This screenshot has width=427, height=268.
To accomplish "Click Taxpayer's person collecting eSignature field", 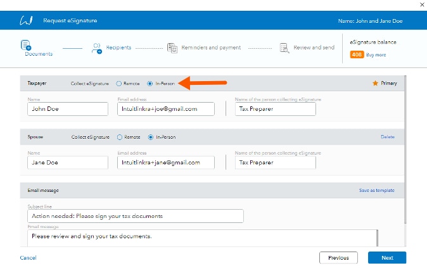I will (276, 109).
